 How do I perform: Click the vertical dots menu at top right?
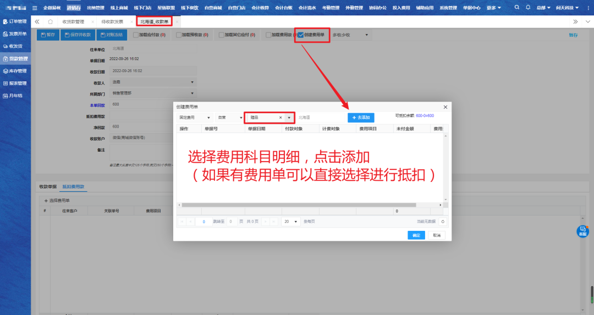[588, 8]
